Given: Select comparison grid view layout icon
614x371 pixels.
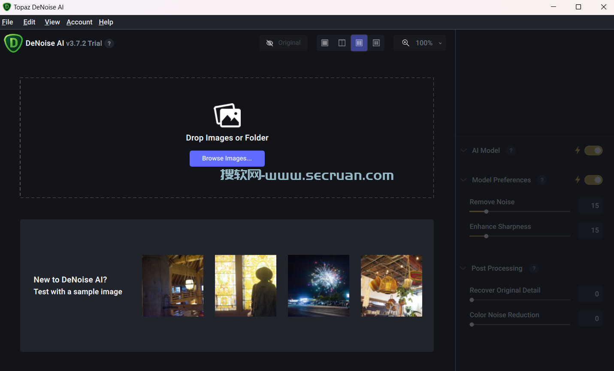Looking at the screenshot, I should tap(376, 43).
